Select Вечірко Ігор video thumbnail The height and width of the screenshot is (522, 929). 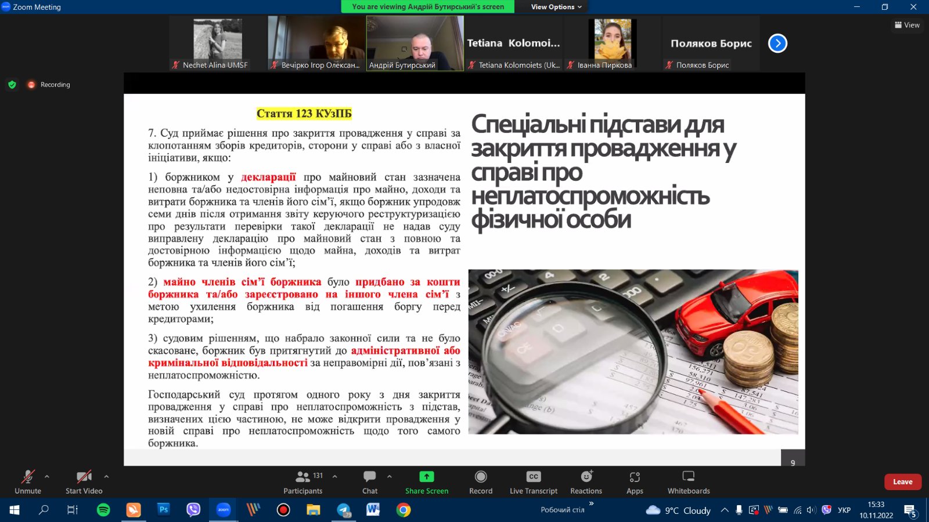pyautogui.click(x=316, y=43)
